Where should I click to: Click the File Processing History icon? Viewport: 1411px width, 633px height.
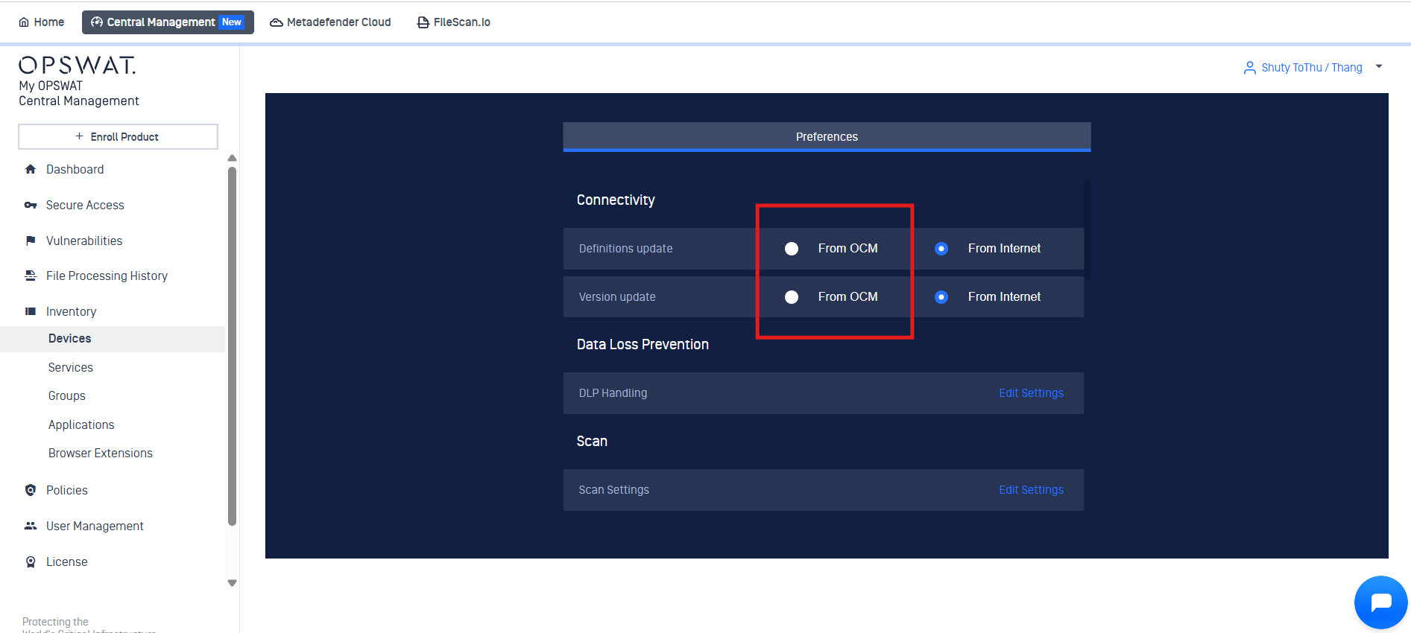(x=31, y=276)
